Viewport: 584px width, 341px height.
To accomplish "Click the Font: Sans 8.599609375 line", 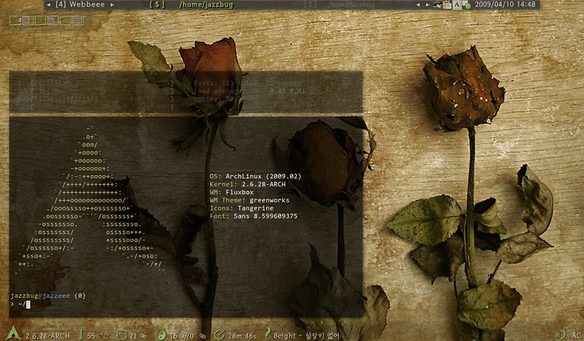I will point(254,216).
